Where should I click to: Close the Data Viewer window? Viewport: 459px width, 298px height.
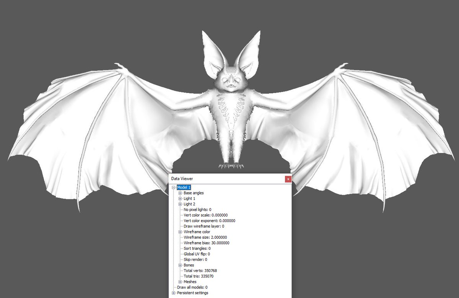click(x=288, y=179)
